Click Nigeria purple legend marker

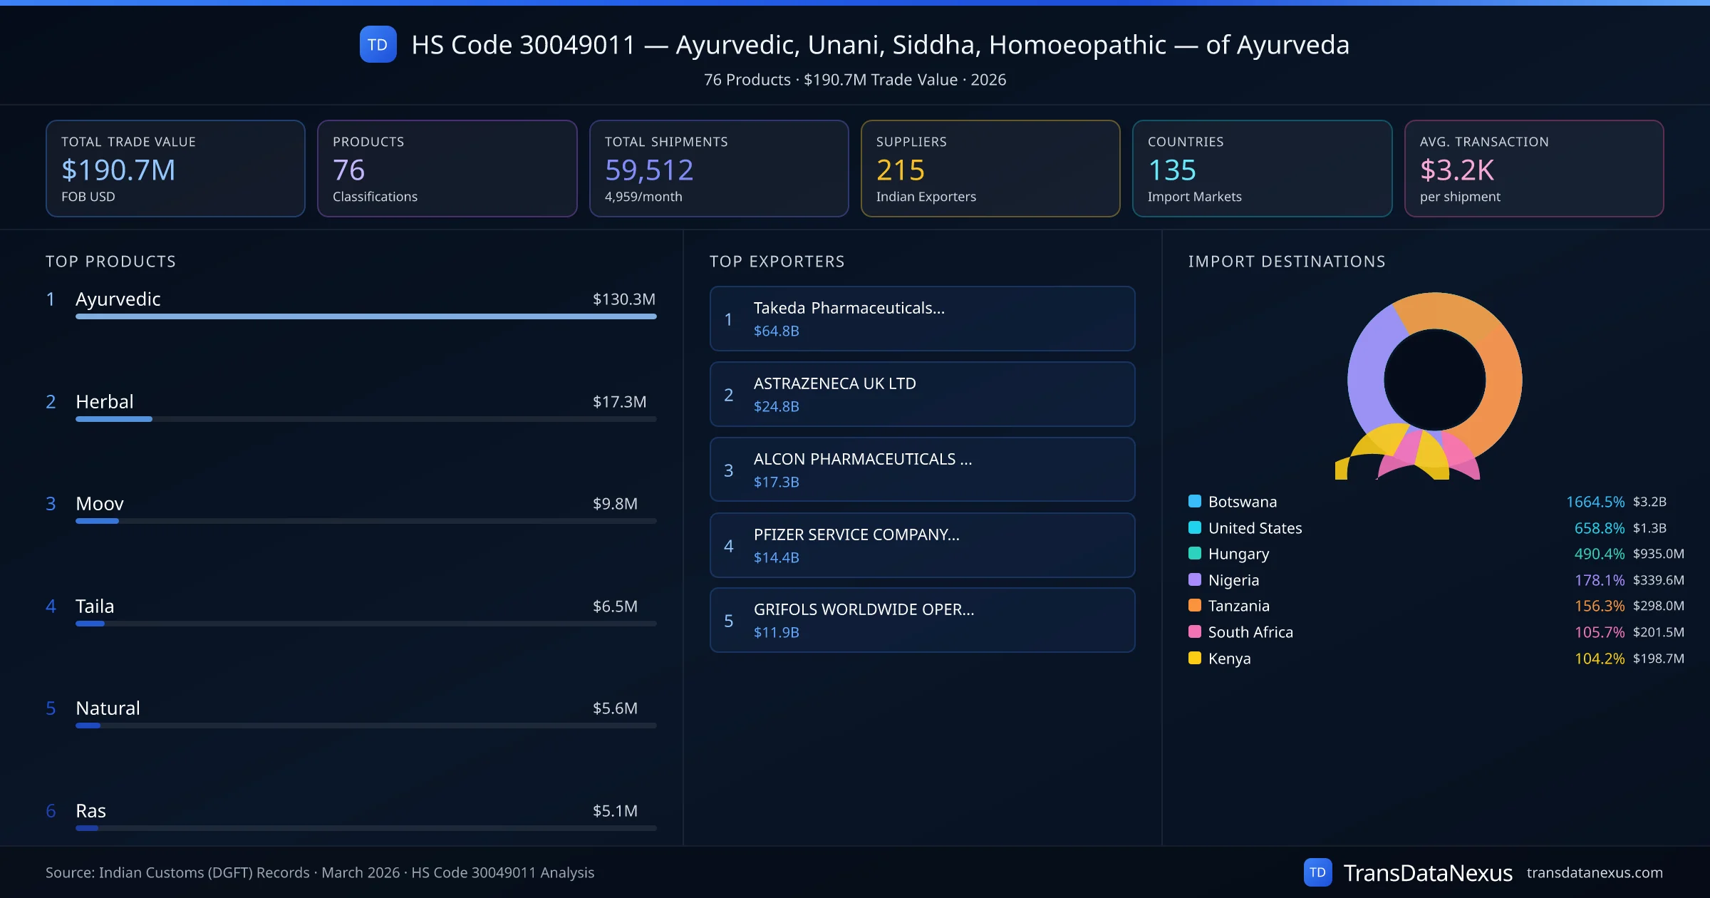point(1195,579)
